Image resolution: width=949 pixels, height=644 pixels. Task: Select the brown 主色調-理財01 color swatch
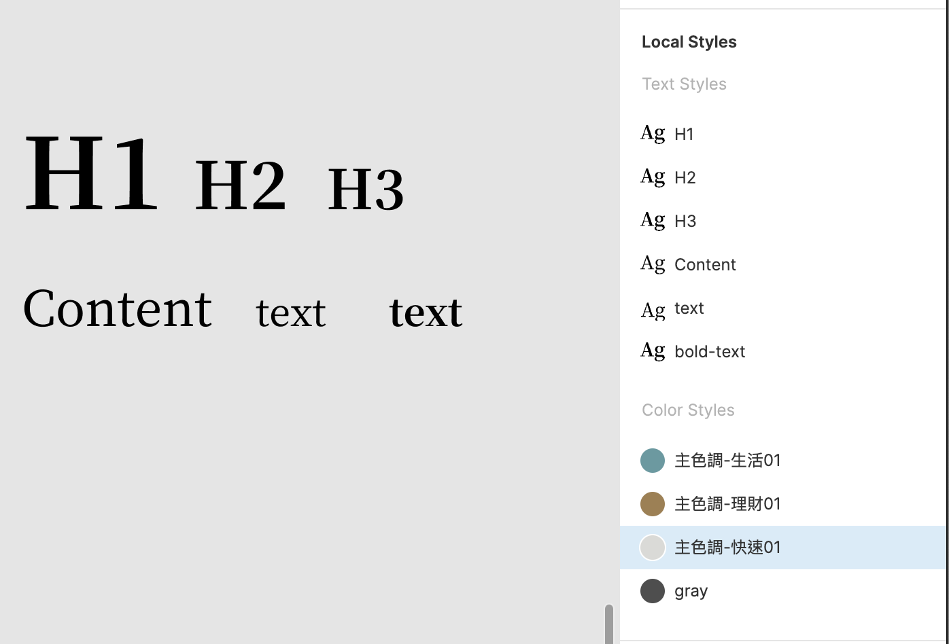point(653,504)
